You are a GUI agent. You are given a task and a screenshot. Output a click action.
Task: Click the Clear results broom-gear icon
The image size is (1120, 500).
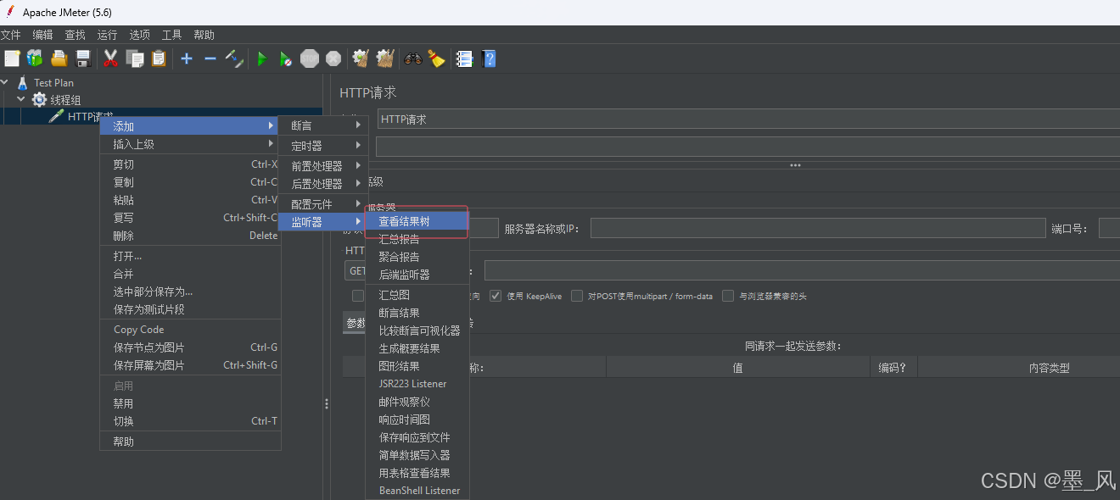361,58
